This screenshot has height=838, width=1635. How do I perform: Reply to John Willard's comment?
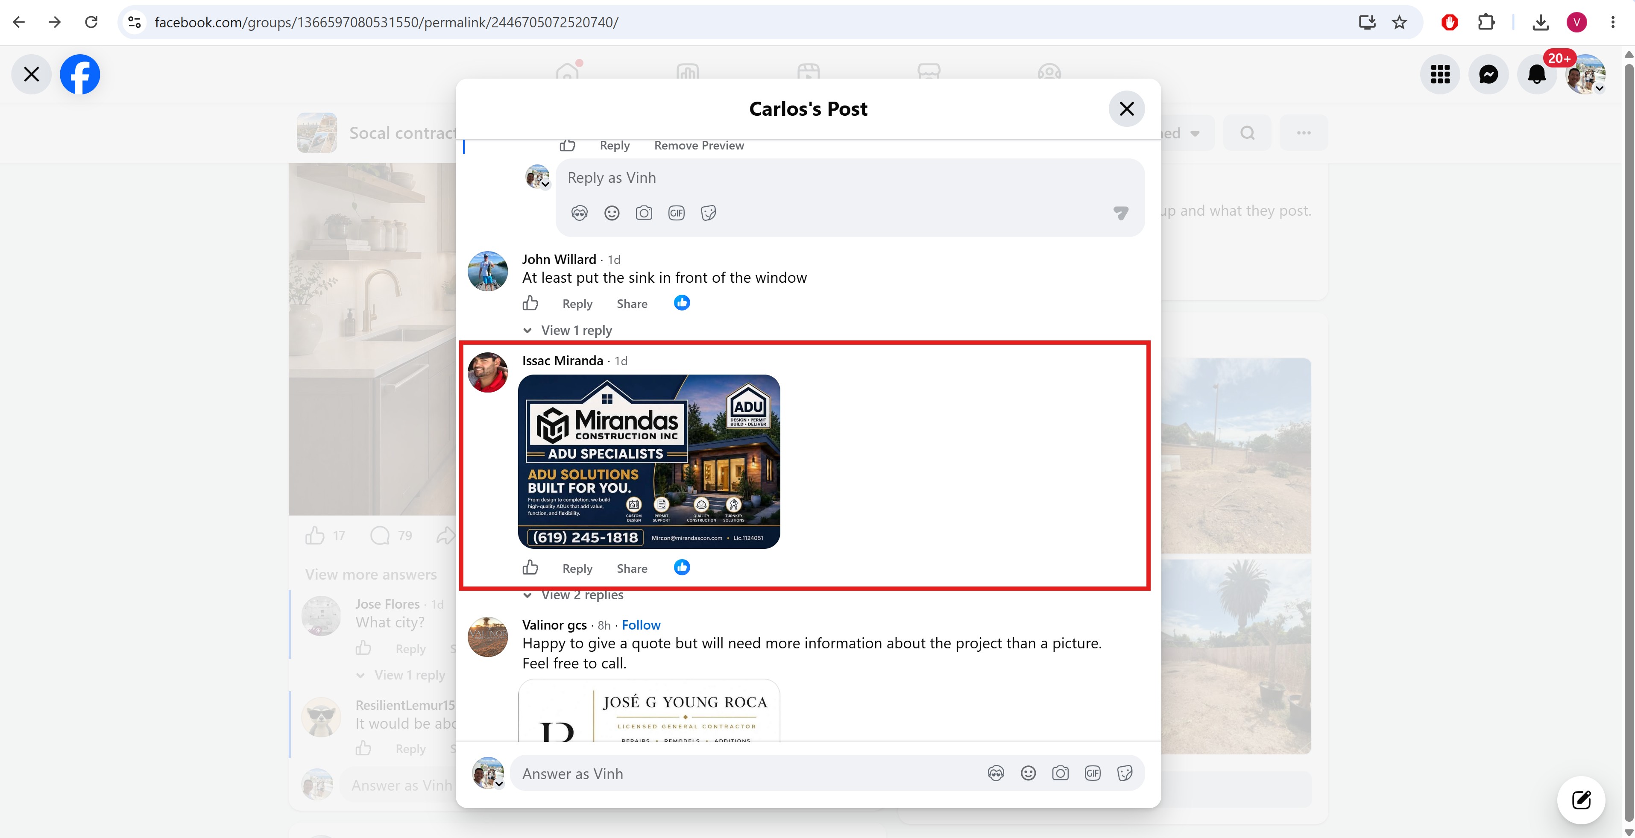click(577, 304)
